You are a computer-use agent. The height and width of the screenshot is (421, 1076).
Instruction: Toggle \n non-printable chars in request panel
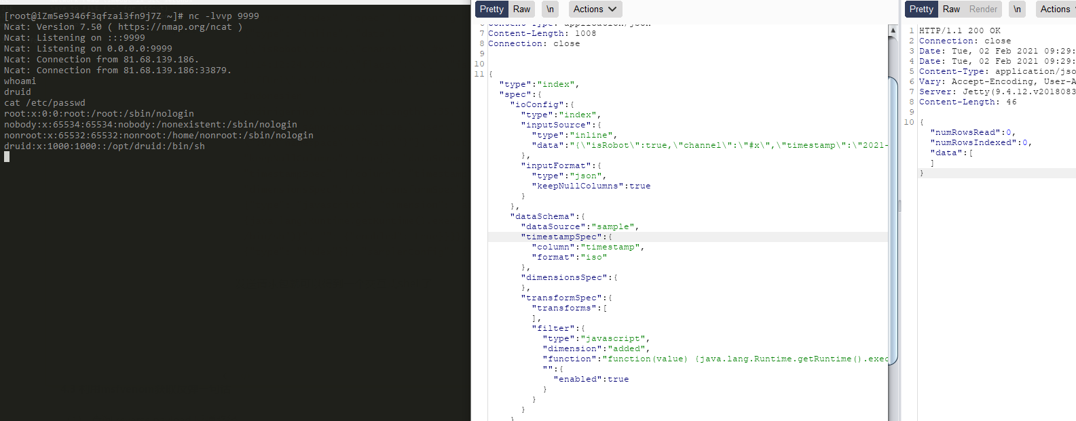551,9
